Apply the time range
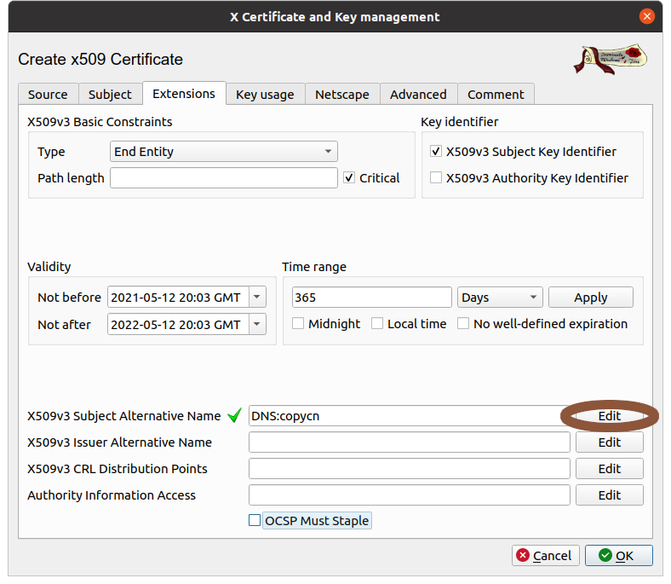 coord(591,298)
